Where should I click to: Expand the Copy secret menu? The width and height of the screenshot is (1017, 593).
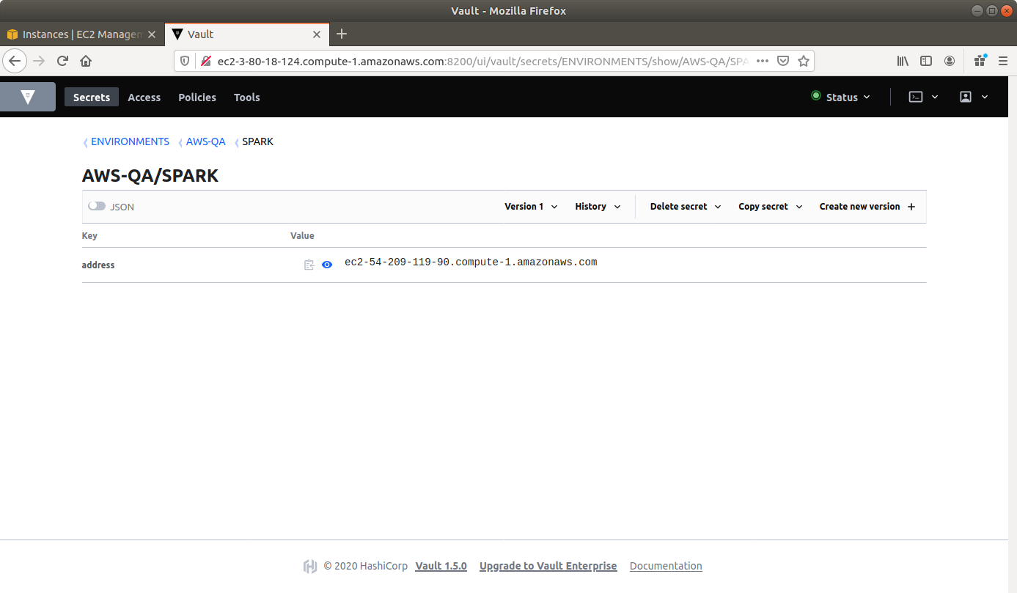tap(771, 207)
